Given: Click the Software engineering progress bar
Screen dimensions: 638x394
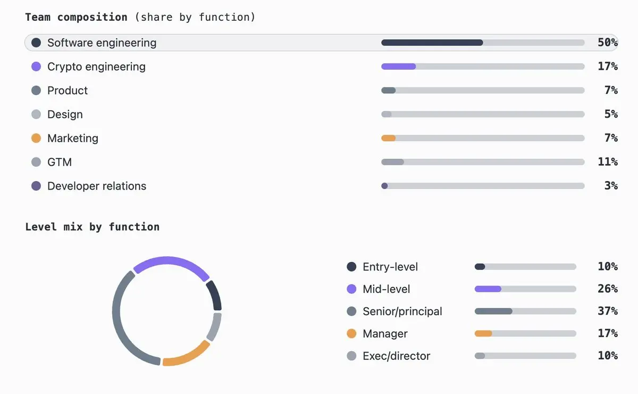Looking at the screenshot, I should coord(483,43).
